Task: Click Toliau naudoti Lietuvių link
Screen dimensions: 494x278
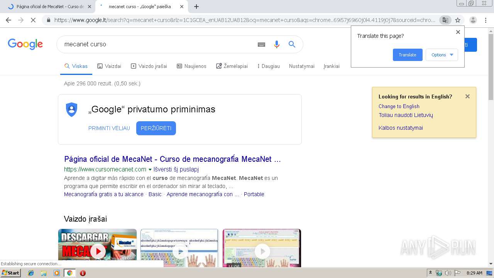Action: coord(406,115)
